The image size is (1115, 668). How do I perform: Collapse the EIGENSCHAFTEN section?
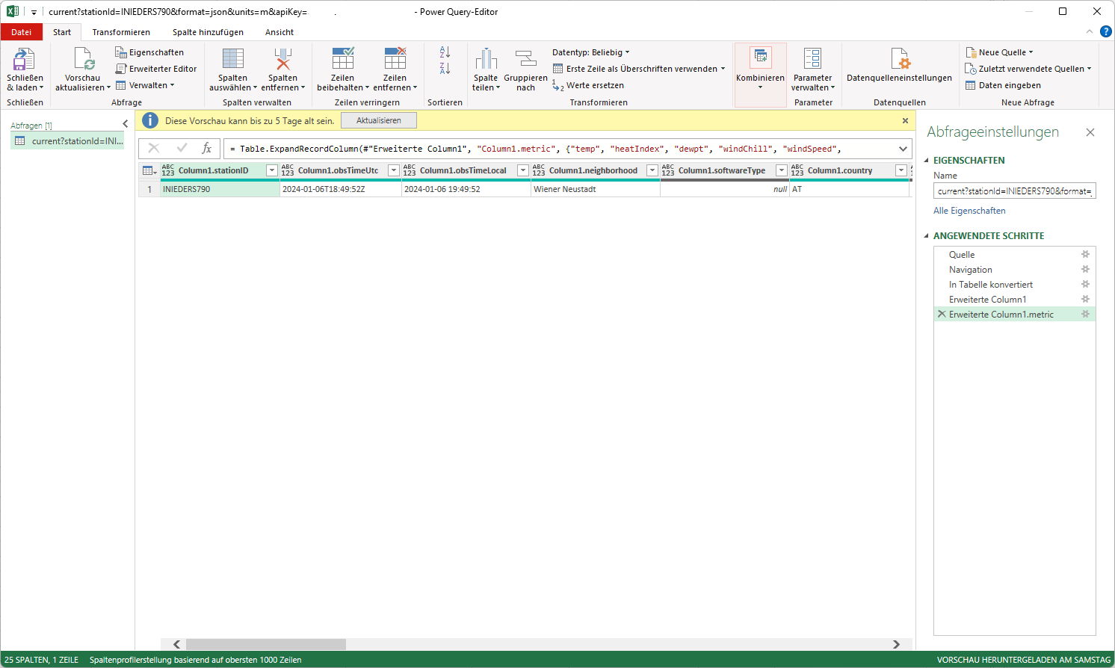pyautogui.click(x=927, y=161)
